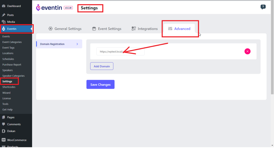Expand Domain Registration chevron arrow

[77, 44]
